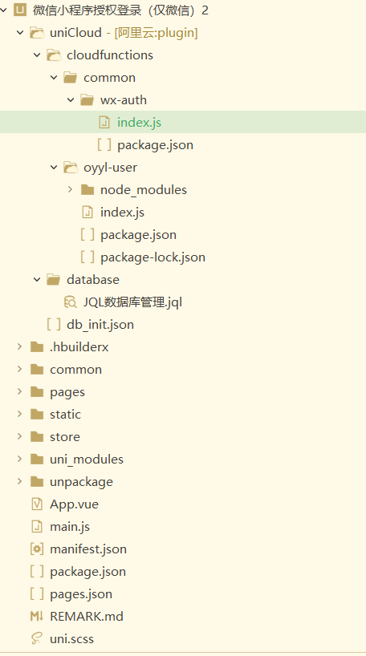
Task: Click the uniCloud cloud folder icon
Action: coord(37,33)
